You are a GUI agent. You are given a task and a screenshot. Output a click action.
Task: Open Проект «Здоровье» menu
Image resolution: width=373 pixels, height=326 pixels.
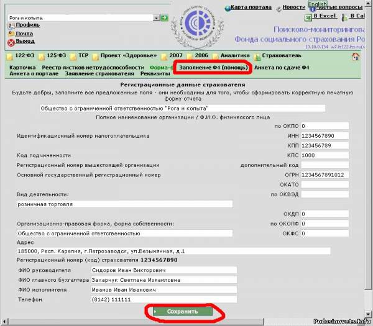[129, 56]
